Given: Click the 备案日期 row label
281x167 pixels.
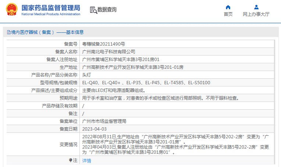Looking at the screenshot, I should click(68, 129).
